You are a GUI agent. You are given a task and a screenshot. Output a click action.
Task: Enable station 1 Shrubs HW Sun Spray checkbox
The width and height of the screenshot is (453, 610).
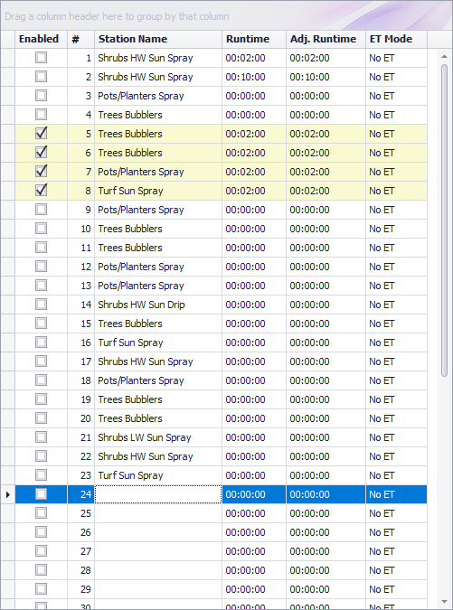coord(41,58)
